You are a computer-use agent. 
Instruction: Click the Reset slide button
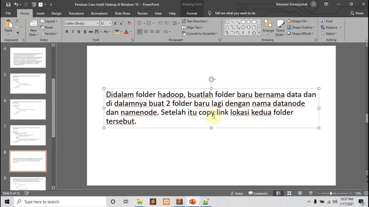[47, 28]
